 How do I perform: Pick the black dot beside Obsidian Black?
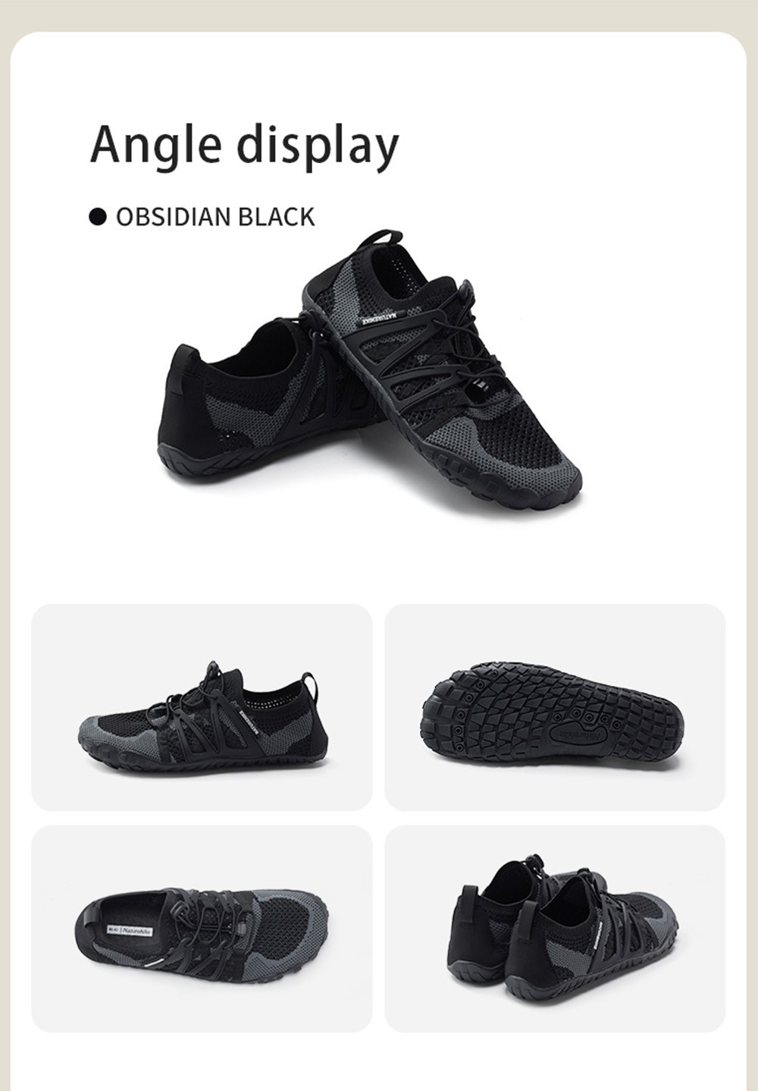[x=97, y=217]
